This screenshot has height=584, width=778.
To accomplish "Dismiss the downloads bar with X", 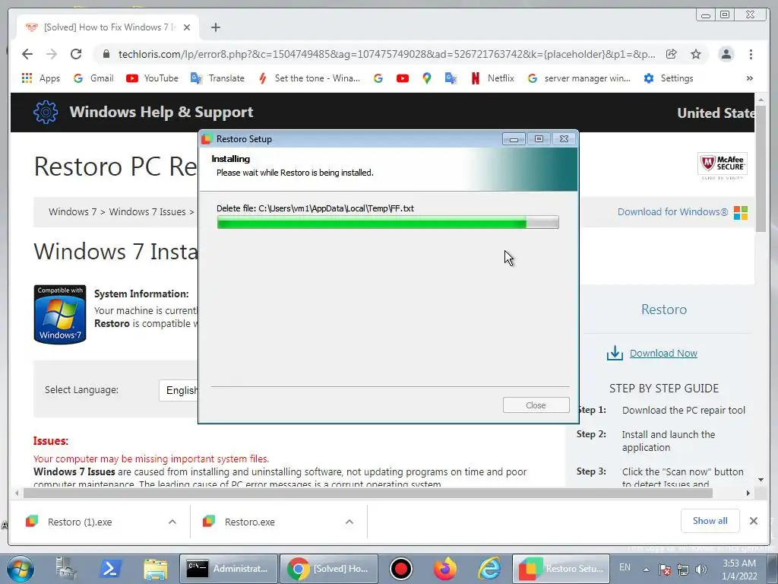I will coord(754,521).
